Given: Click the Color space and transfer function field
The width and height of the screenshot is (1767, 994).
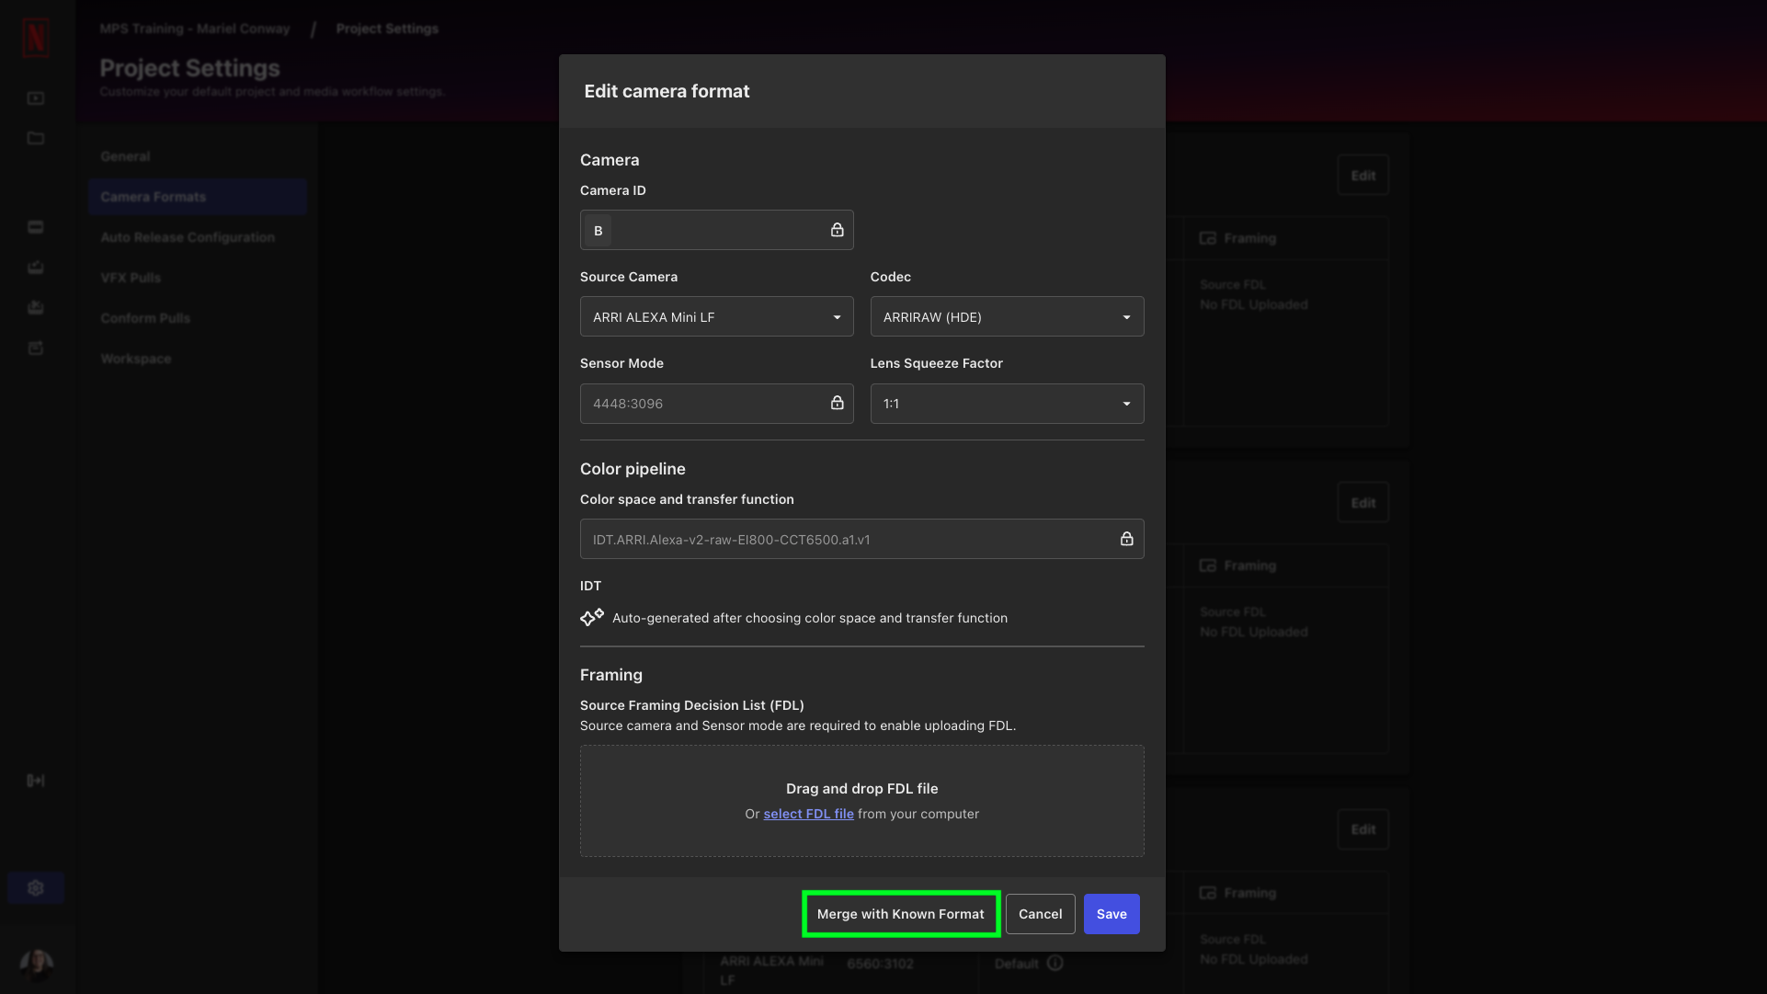Looking at the screenshot, I should coord(861,539).
